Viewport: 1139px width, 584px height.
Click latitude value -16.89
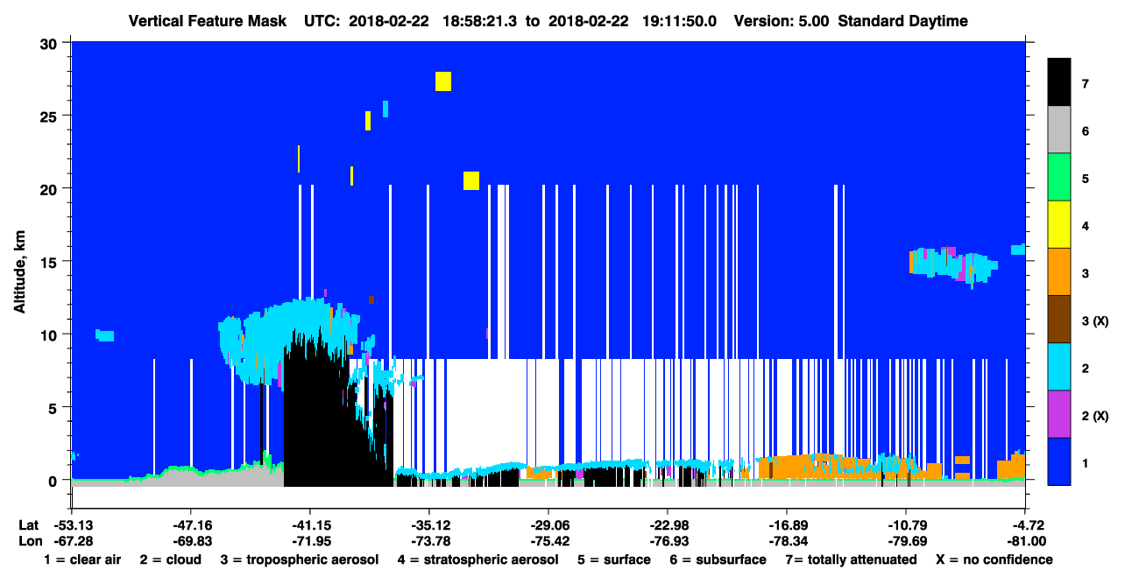787,525
